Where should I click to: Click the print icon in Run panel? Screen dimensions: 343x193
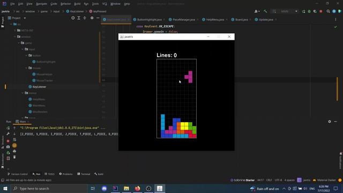point(14,151)
